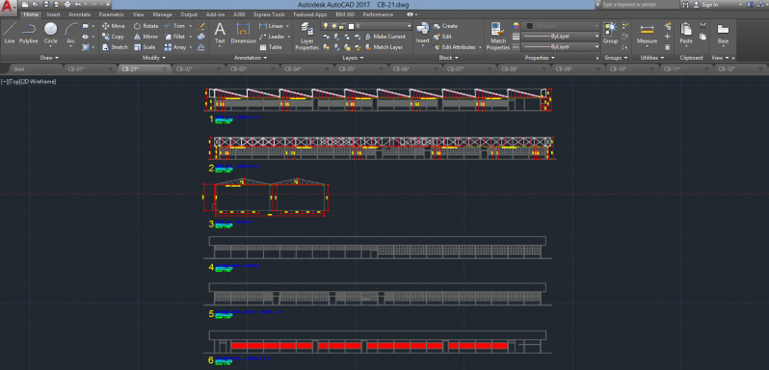Click the Text annotation tool

(220, 34)
